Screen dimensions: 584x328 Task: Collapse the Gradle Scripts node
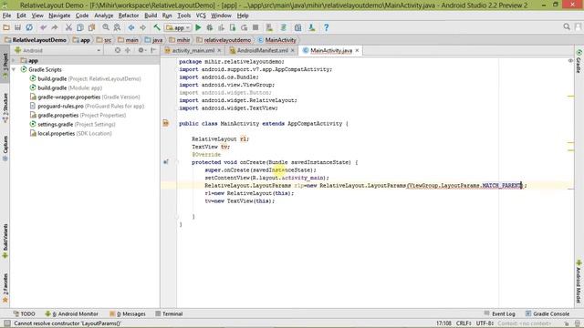[14, 69]
